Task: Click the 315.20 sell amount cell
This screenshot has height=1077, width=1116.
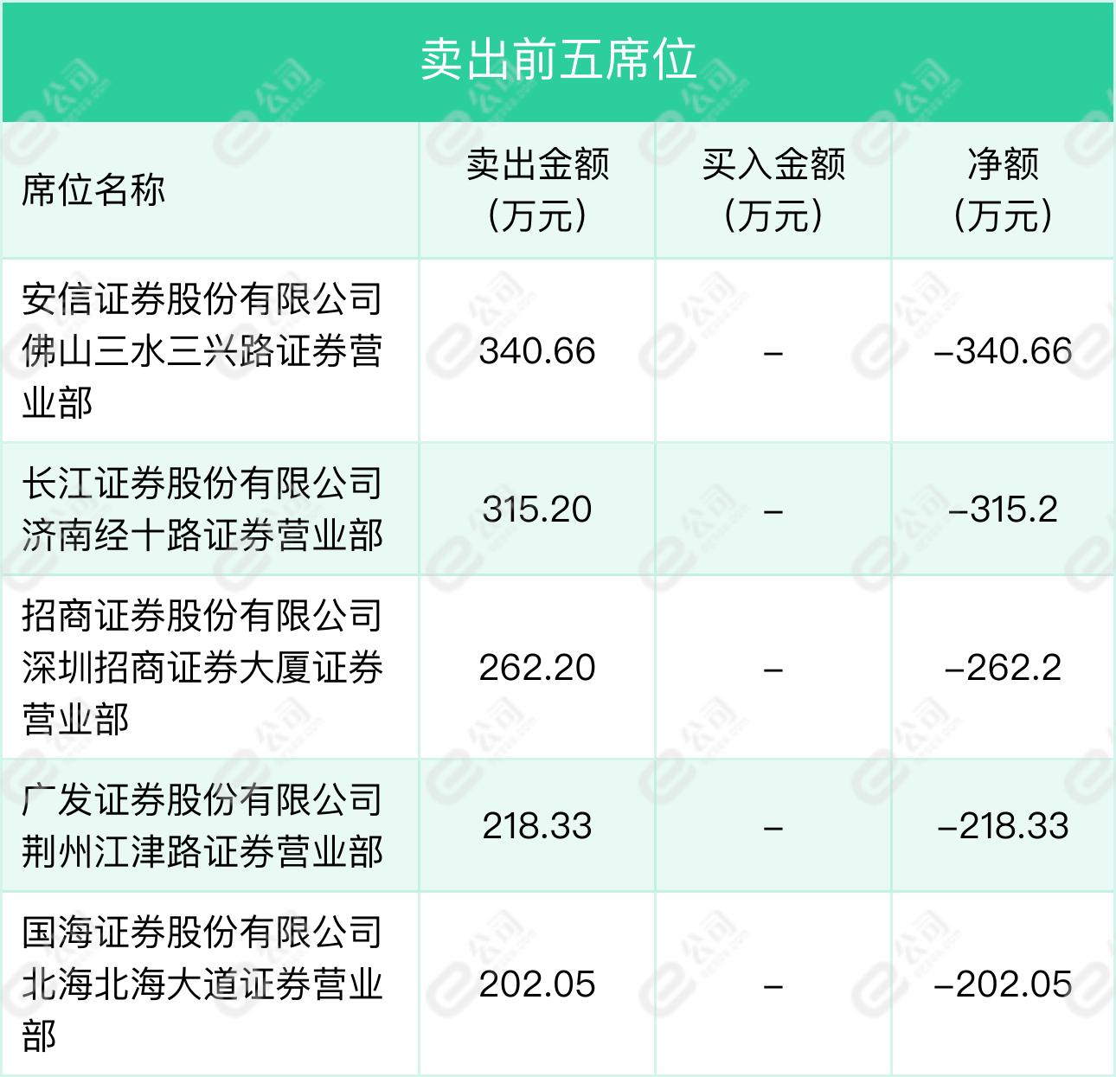Action: [537, 510]
